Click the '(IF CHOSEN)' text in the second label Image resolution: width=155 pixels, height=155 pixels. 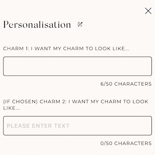point(20,102)
